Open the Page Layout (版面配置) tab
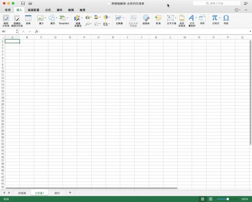252x202 pixels. (33, 10)
